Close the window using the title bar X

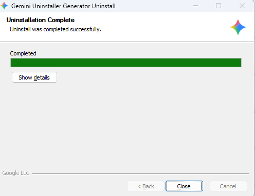point(242,6)
